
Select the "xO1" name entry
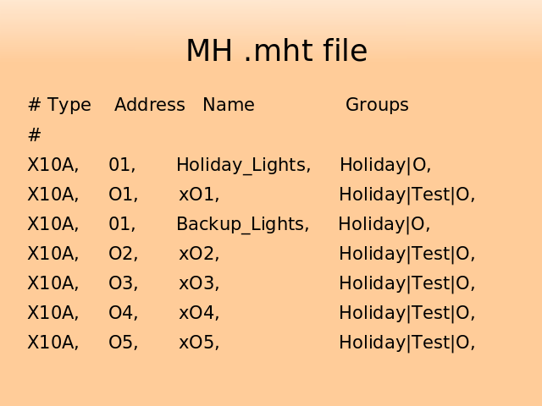click(199, 195)
